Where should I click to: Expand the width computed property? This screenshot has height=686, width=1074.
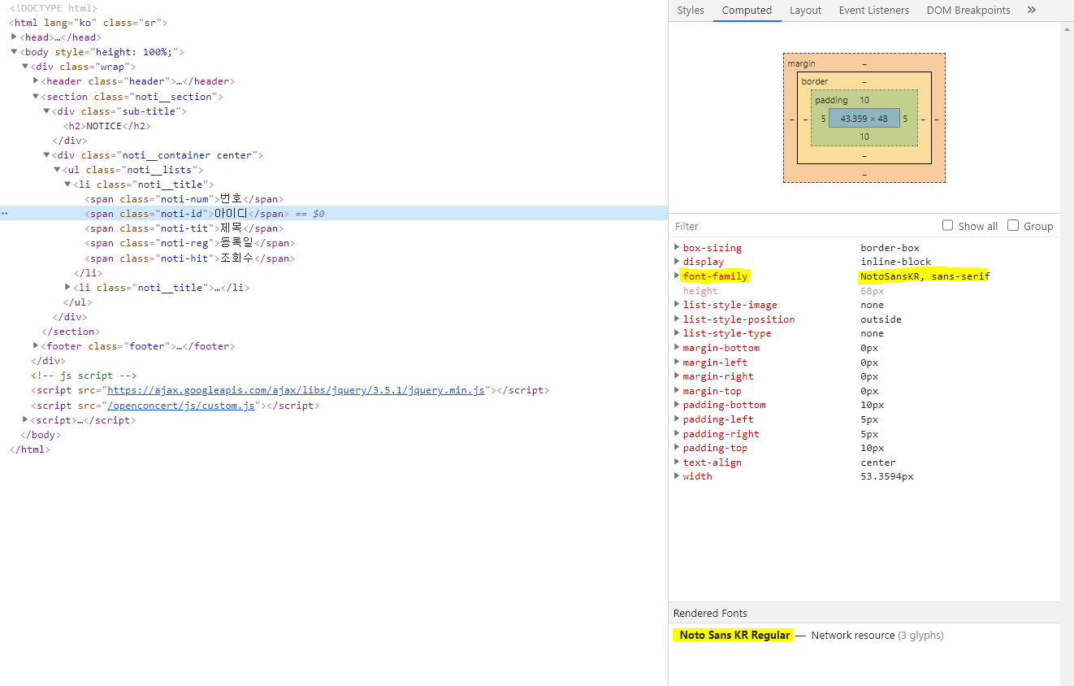click(677, 476)
